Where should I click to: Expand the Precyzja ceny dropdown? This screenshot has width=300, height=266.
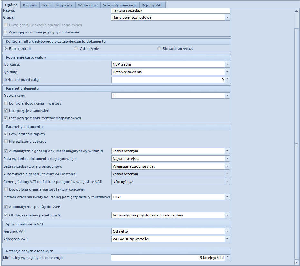point(227,96)
